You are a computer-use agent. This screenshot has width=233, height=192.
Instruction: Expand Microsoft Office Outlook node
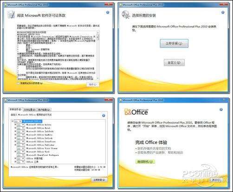tap(15, 138)
